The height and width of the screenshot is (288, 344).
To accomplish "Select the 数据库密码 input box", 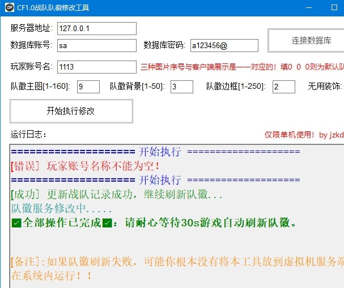I will tap(224, 46).
